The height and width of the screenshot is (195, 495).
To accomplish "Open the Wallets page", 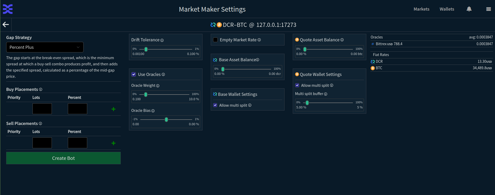I will pos(447,9).
